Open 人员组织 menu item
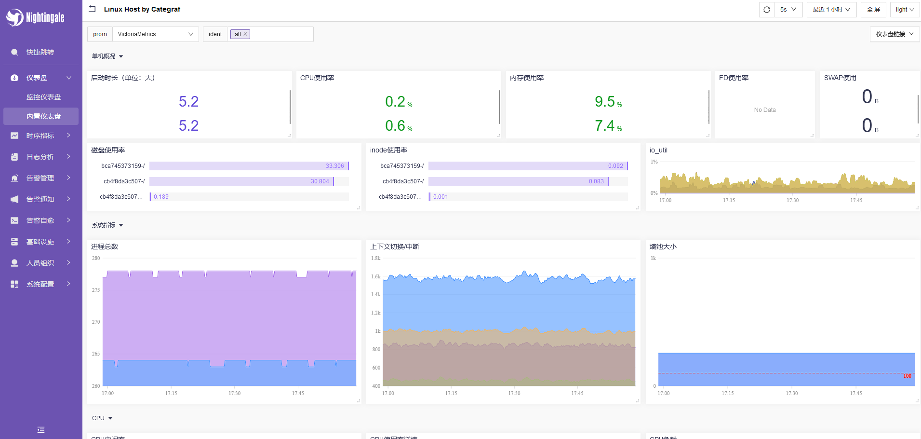 coord(41,263)
